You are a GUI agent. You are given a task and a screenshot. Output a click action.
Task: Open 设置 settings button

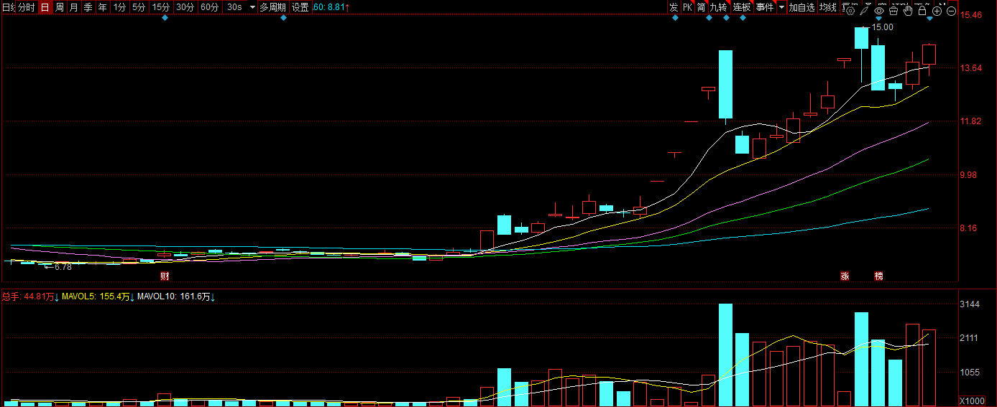[x=300, y=7]
